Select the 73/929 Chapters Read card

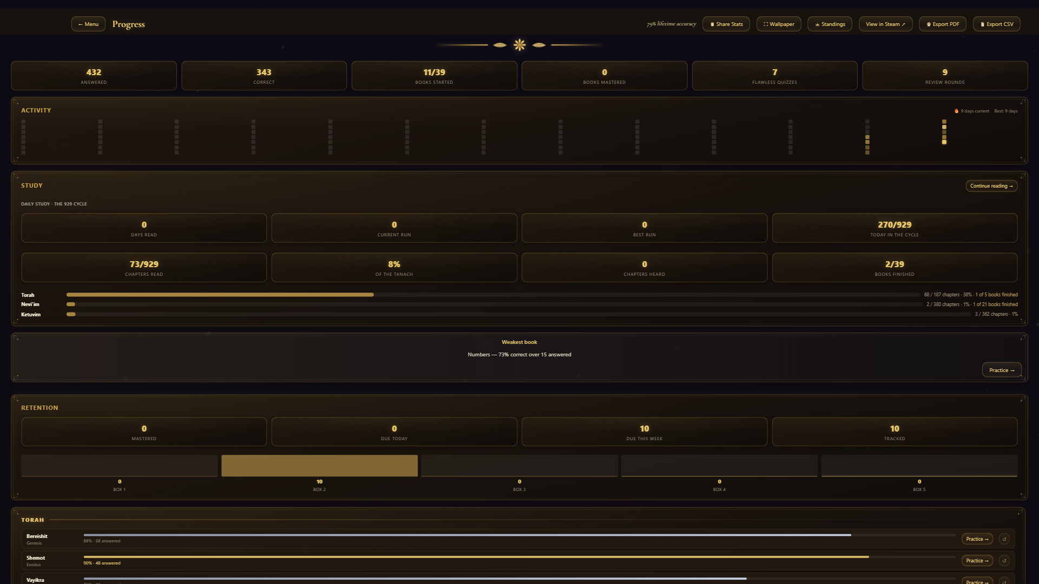pos(144,268)
